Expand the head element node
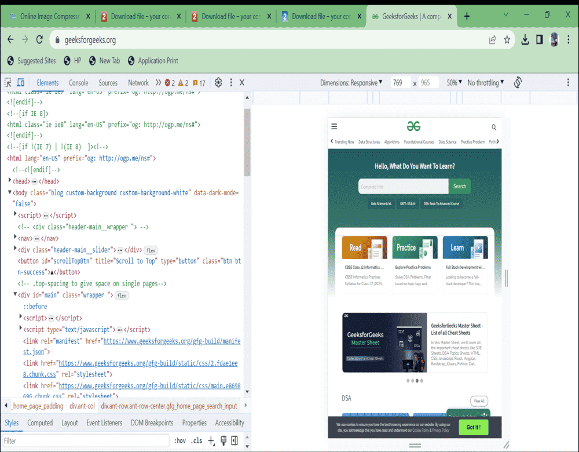The height and width of the screenshot is (452, 579). point(10,181)
